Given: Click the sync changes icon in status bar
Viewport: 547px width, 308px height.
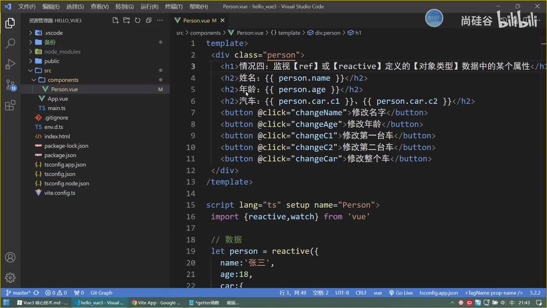Looking at the screenshot, I should coord(36,293).
